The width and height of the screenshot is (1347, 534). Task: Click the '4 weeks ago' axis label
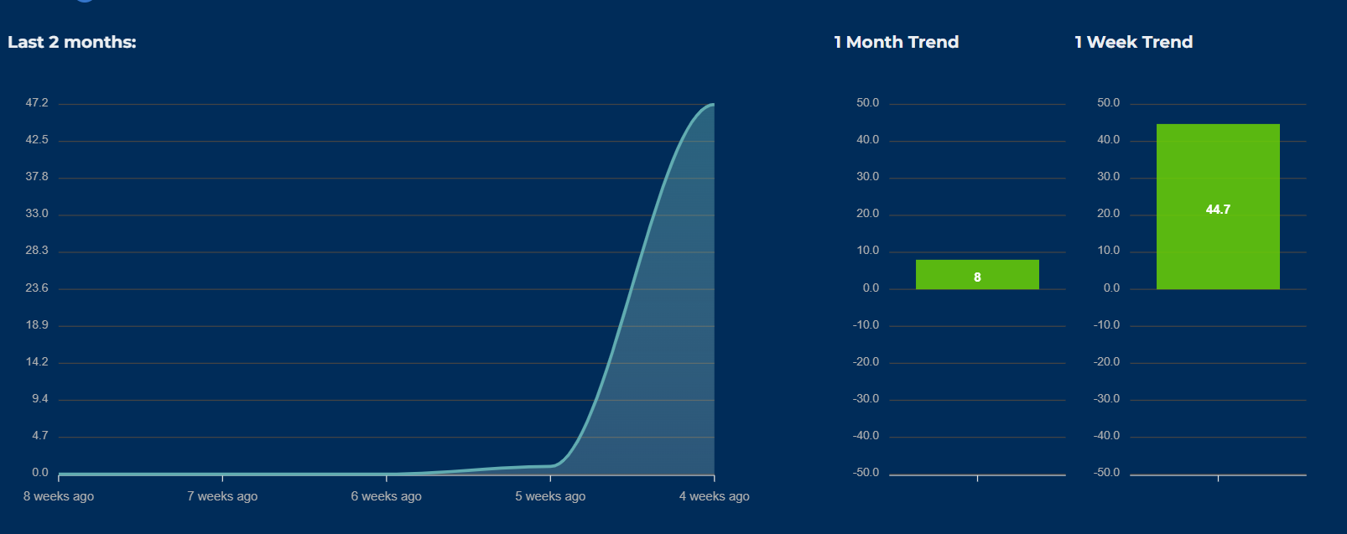(714, 496)
